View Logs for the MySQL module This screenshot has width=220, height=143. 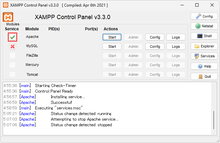point(176,46)
